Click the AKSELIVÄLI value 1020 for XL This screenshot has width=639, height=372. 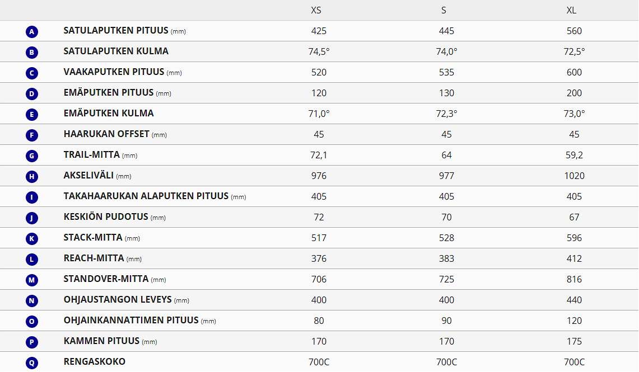pyautogui.click(x=574, y=176)
